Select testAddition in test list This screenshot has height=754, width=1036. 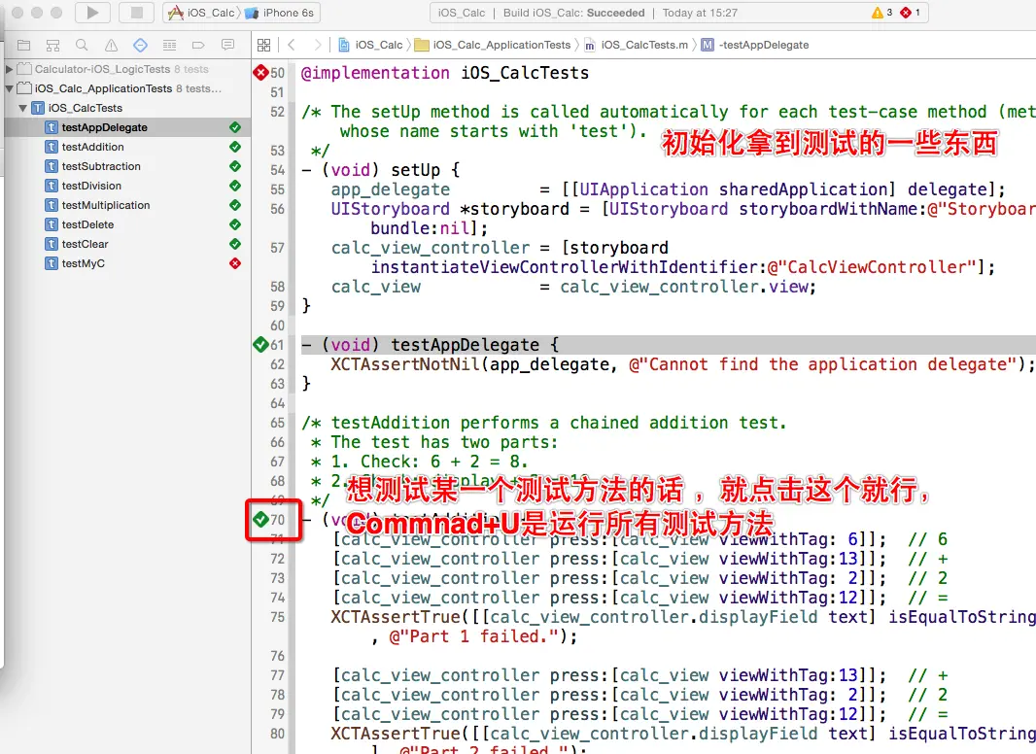[x=127, y=147]
